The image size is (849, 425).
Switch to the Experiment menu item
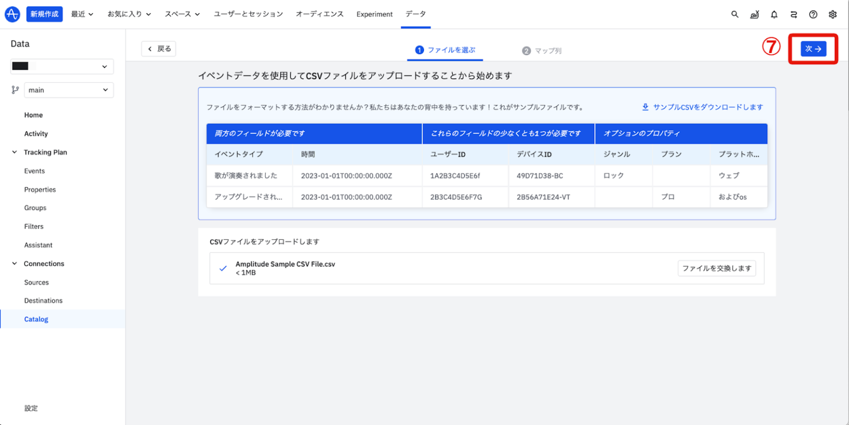pyautogui.click(x=374, y=14)
